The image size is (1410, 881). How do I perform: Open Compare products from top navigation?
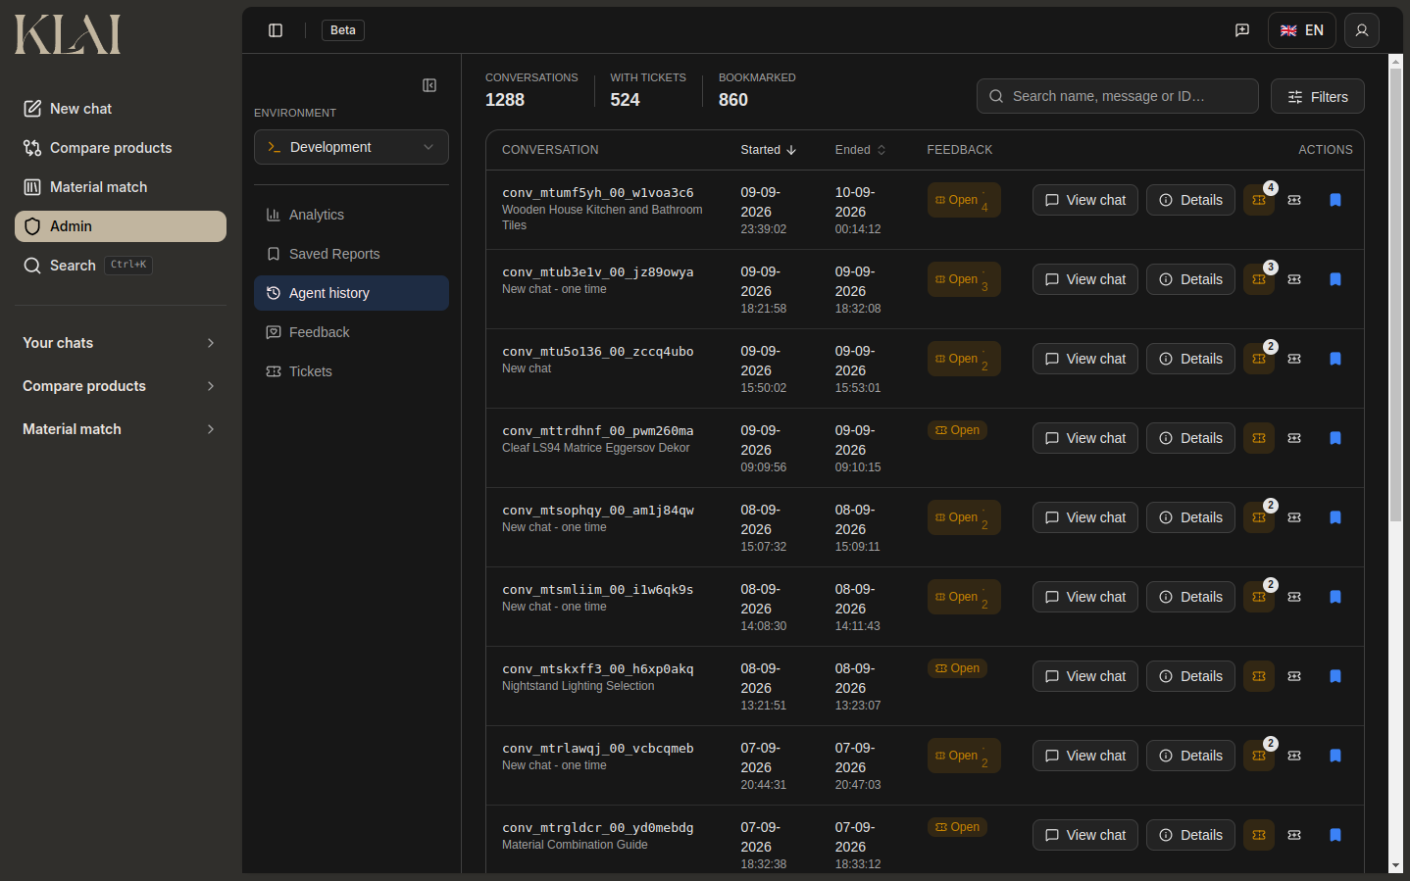point(121,148)
